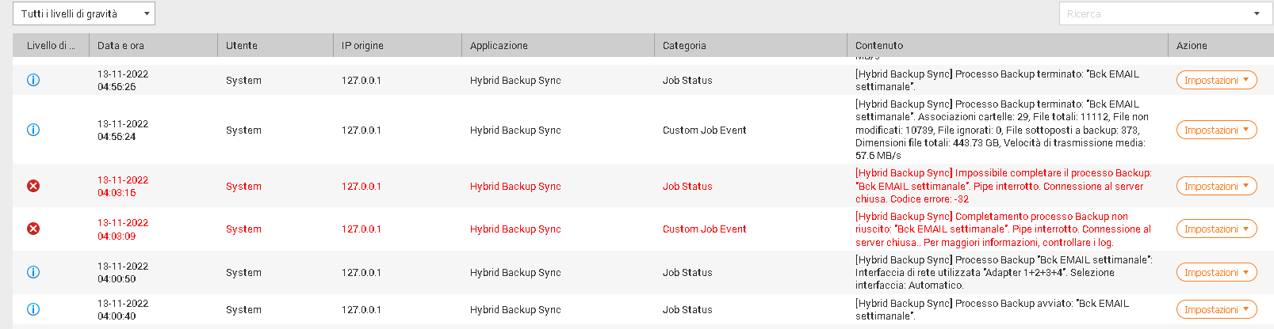Screen dimensions: 1274x329
Task: Expand the search box dropdown arrow
Action: click(x=1257, y=13)
